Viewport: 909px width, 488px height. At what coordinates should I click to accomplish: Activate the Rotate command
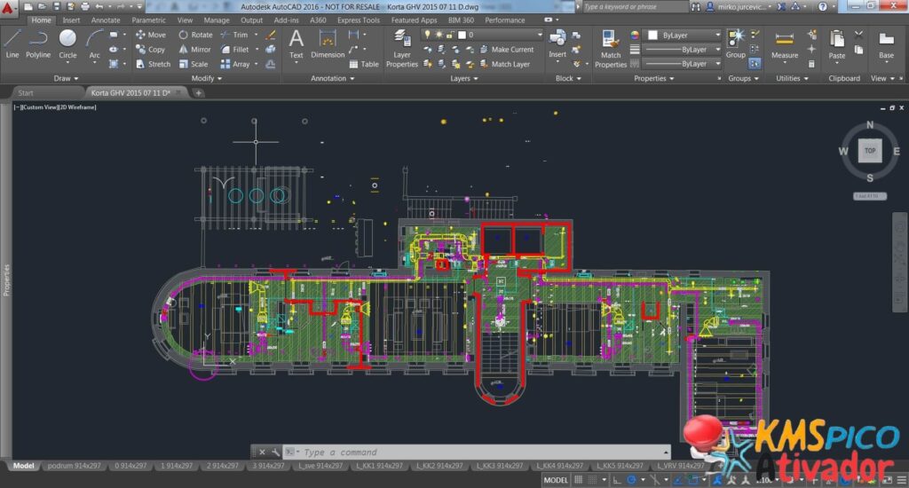195,35
